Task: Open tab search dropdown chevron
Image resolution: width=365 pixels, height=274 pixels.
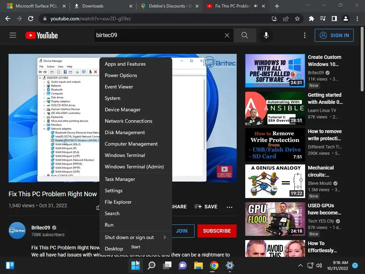Action: [x=308, y=5]
